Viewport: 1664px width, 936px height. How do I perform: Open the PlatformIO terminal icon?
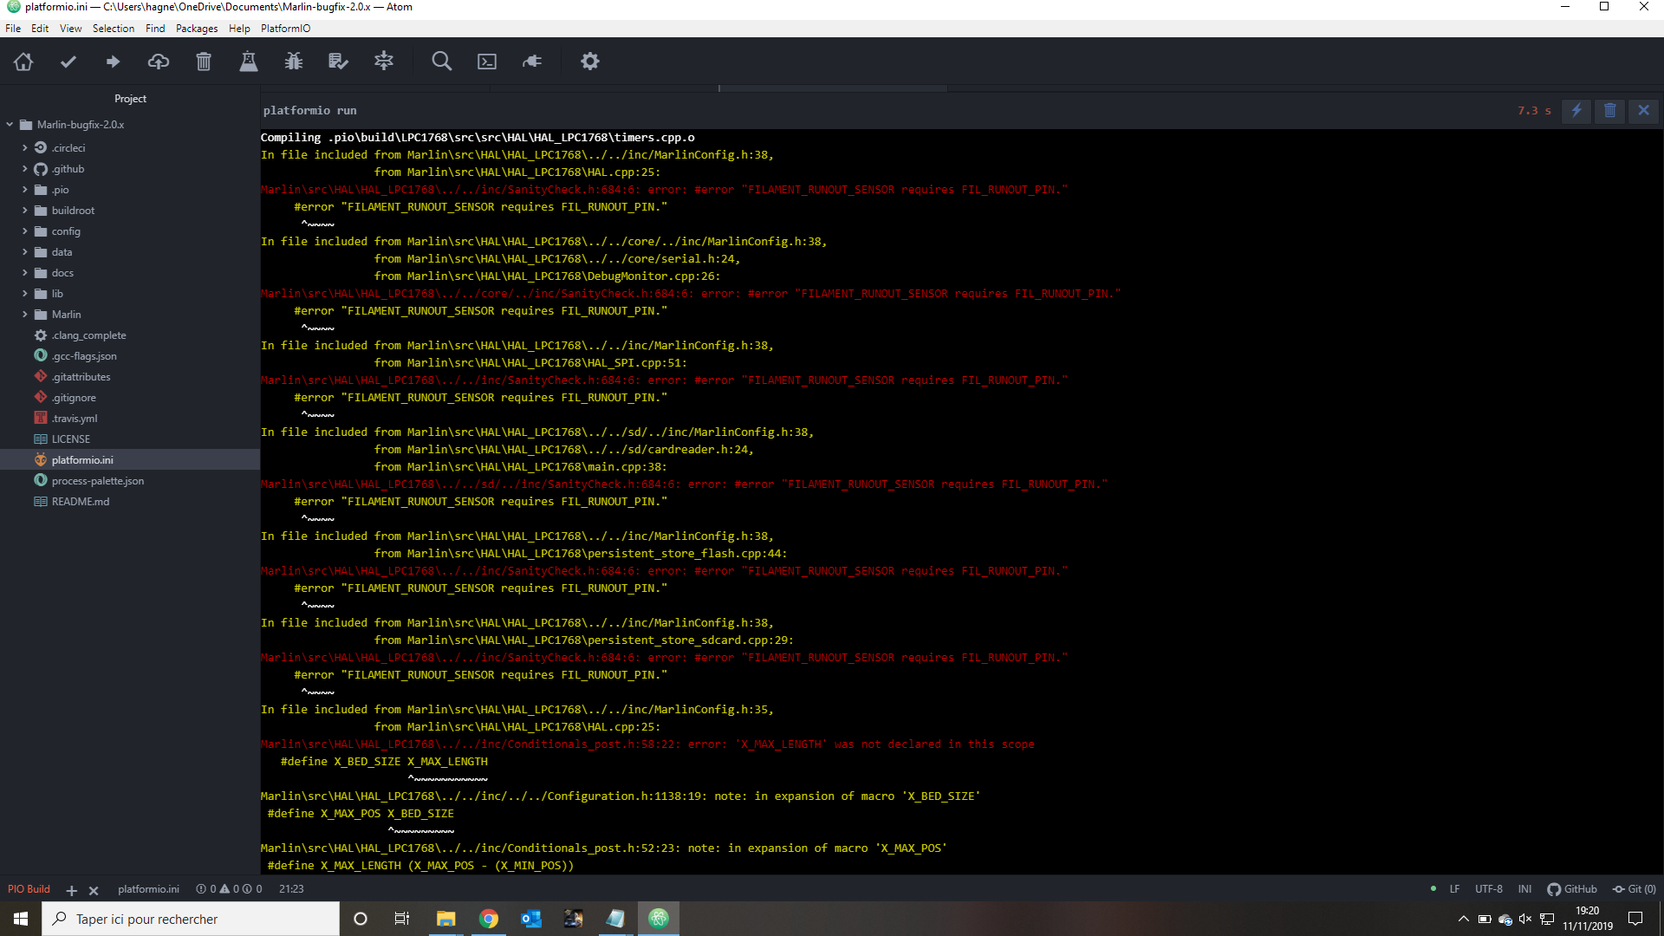point(487,62)
